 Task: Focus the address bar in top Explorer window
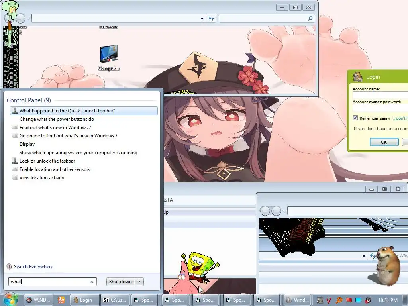115,18
